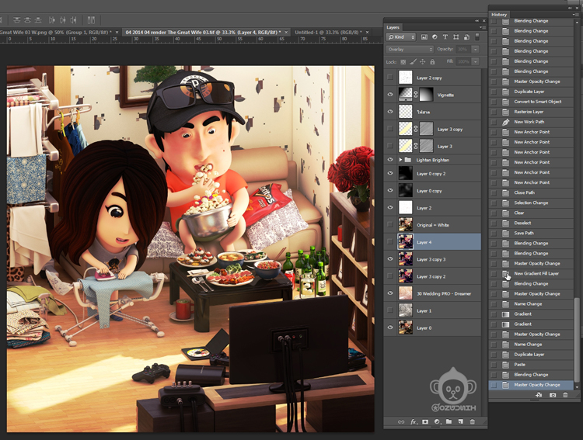The image size is (583, 440).
Task: Click Lock position icon
Action: coord(422,61)
